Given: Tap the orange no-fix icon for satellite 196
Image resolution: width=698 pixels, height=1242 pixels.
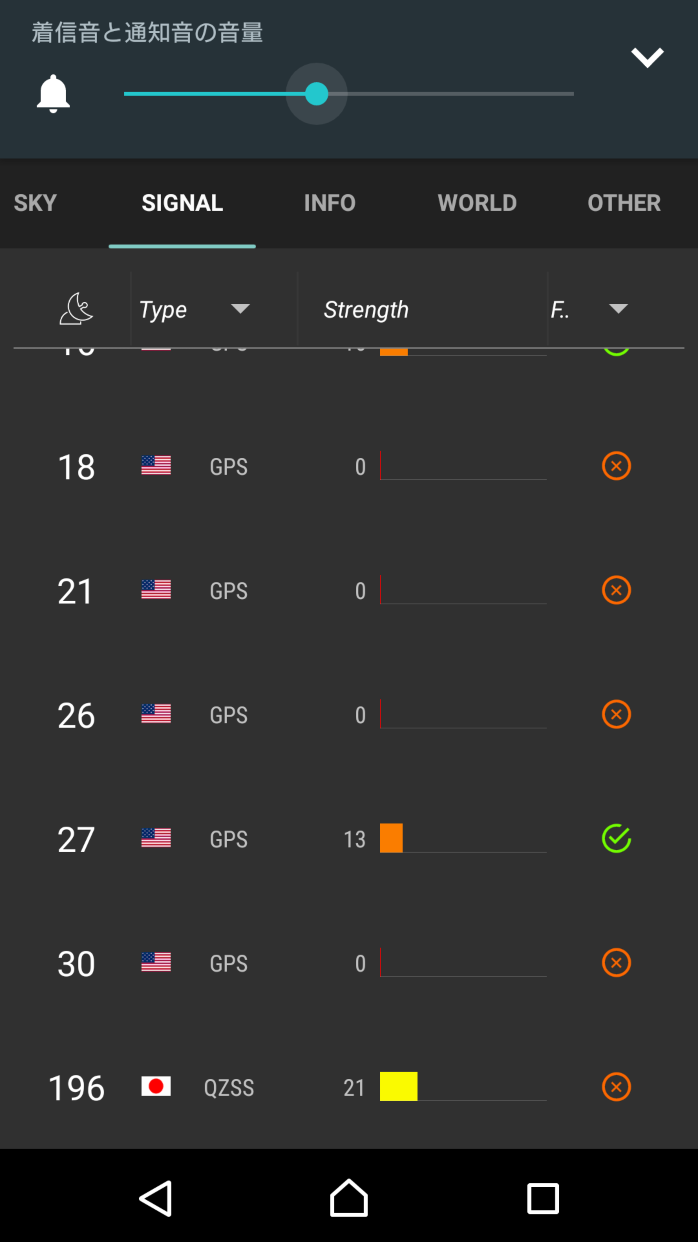Looking at the screenshot, I should click(x=616, y=1087).
